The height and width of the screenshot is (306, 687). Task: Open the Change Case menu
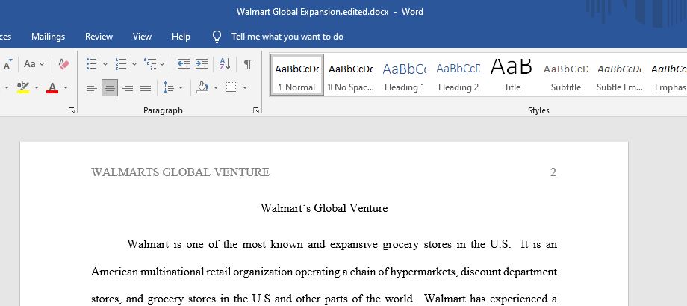34,64
